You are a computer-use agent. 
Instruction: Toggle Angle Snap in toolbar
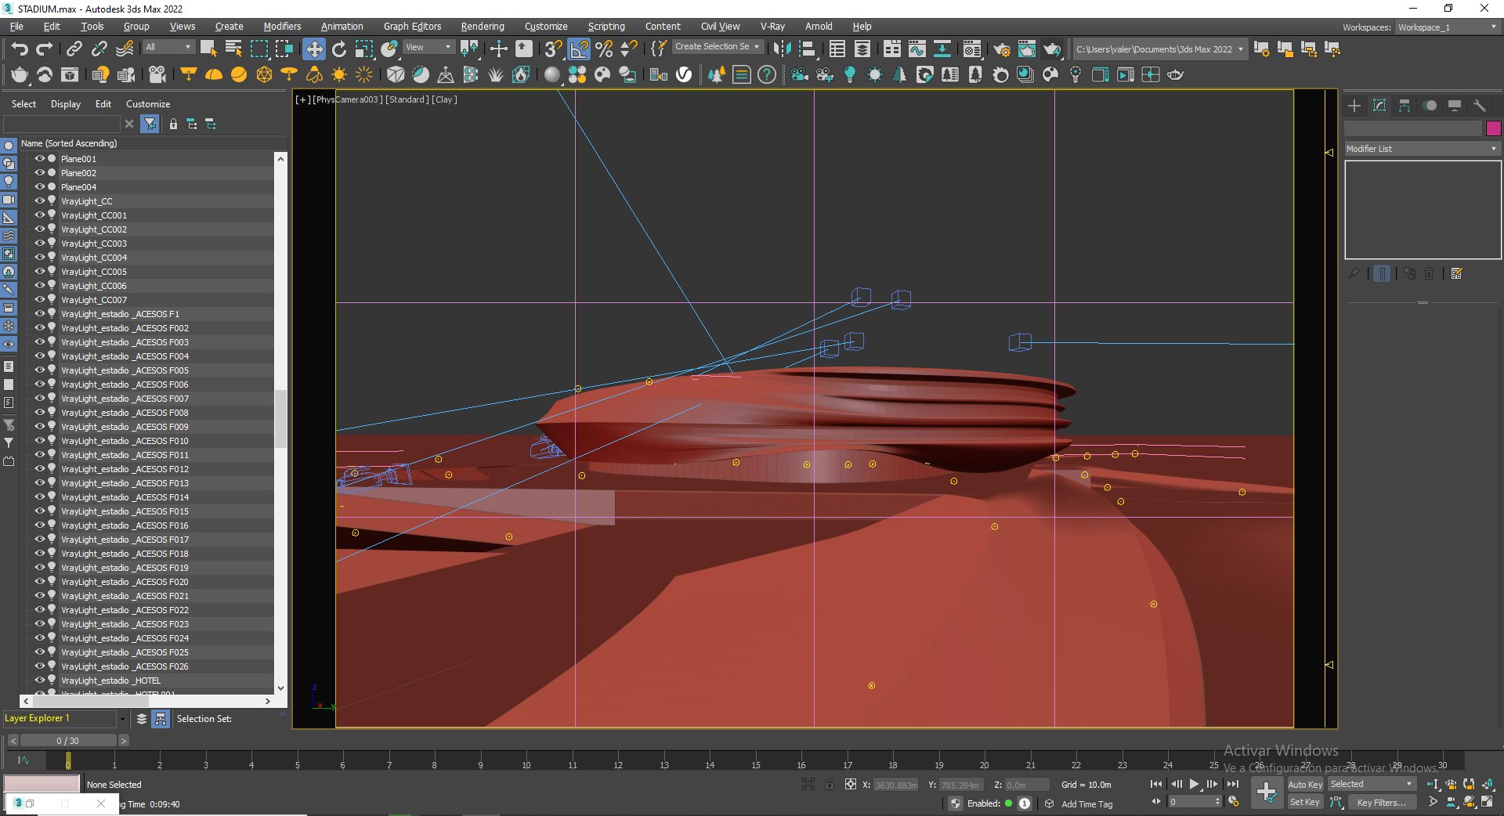click(x=579, y=49)
